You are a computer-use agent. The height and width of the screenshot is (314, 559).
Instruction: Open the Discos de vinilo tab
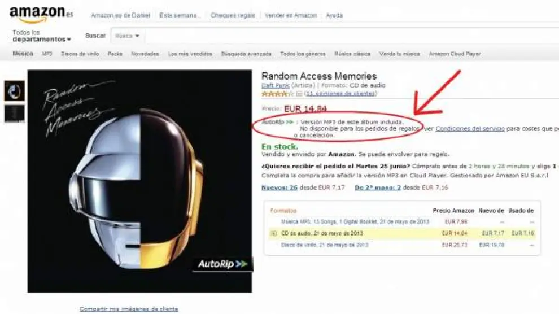coord(80,54)
